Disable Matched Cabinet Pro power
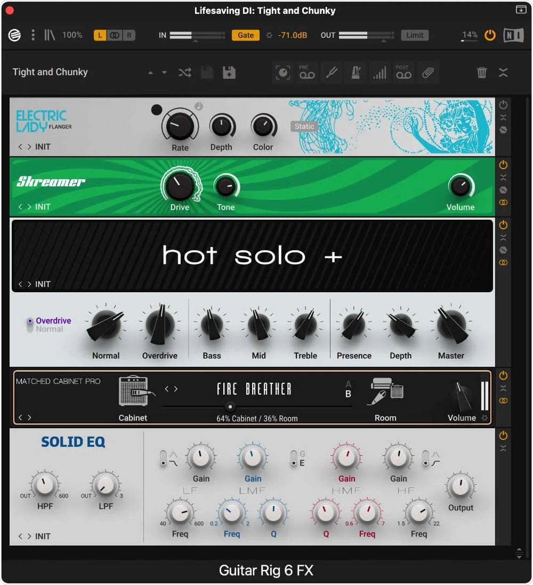 (503, 375)
